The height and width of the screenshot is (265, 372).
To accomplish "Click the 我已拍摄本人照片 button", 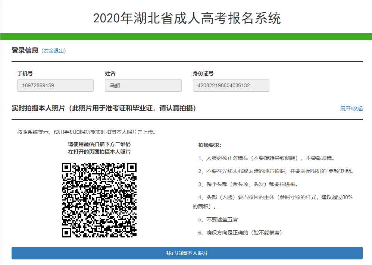I will pos(187,253).
